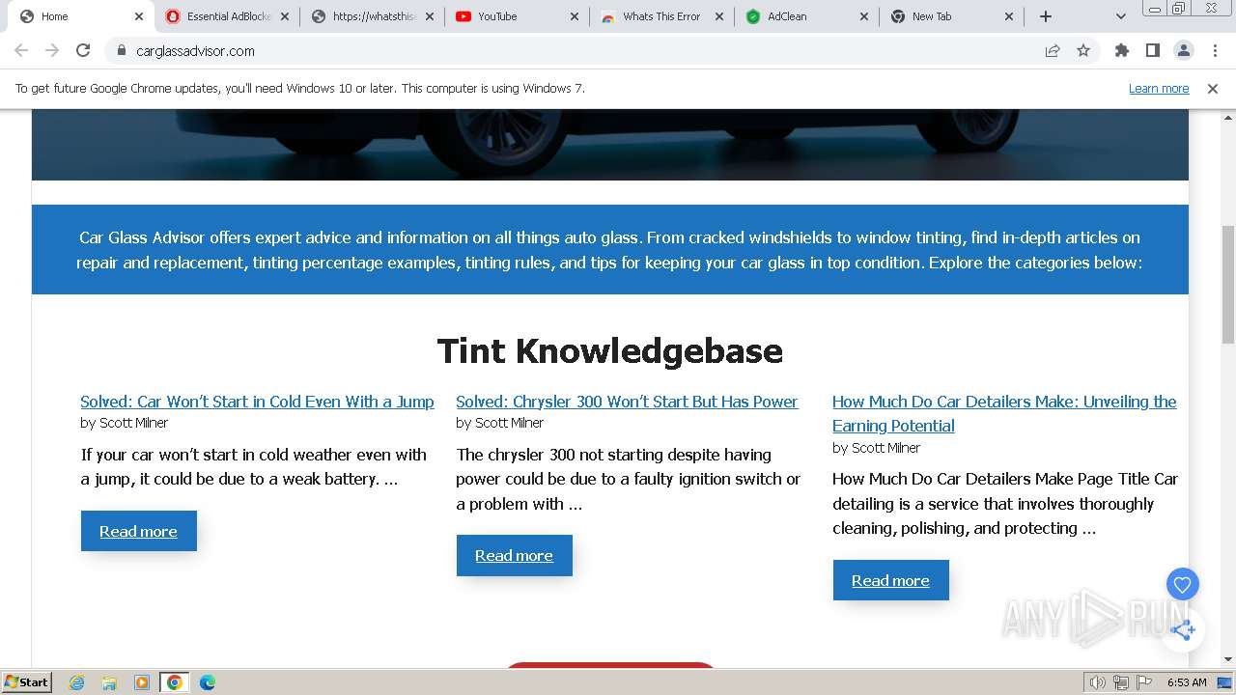Open Windows Explorer folder from taskbar
This screenshot has width=1236, height=695.
click(109, 682)
